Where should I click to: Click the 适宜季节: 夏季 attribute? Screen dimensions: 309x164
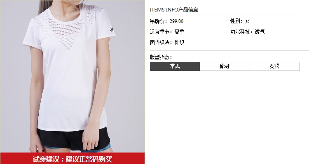pyautogui.click(x=167, y=32)
